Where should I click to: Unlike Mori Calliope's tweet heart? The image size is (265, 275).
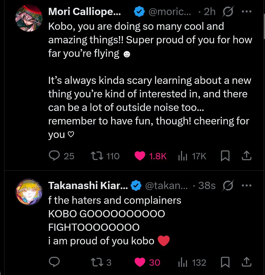click(140, 156)
